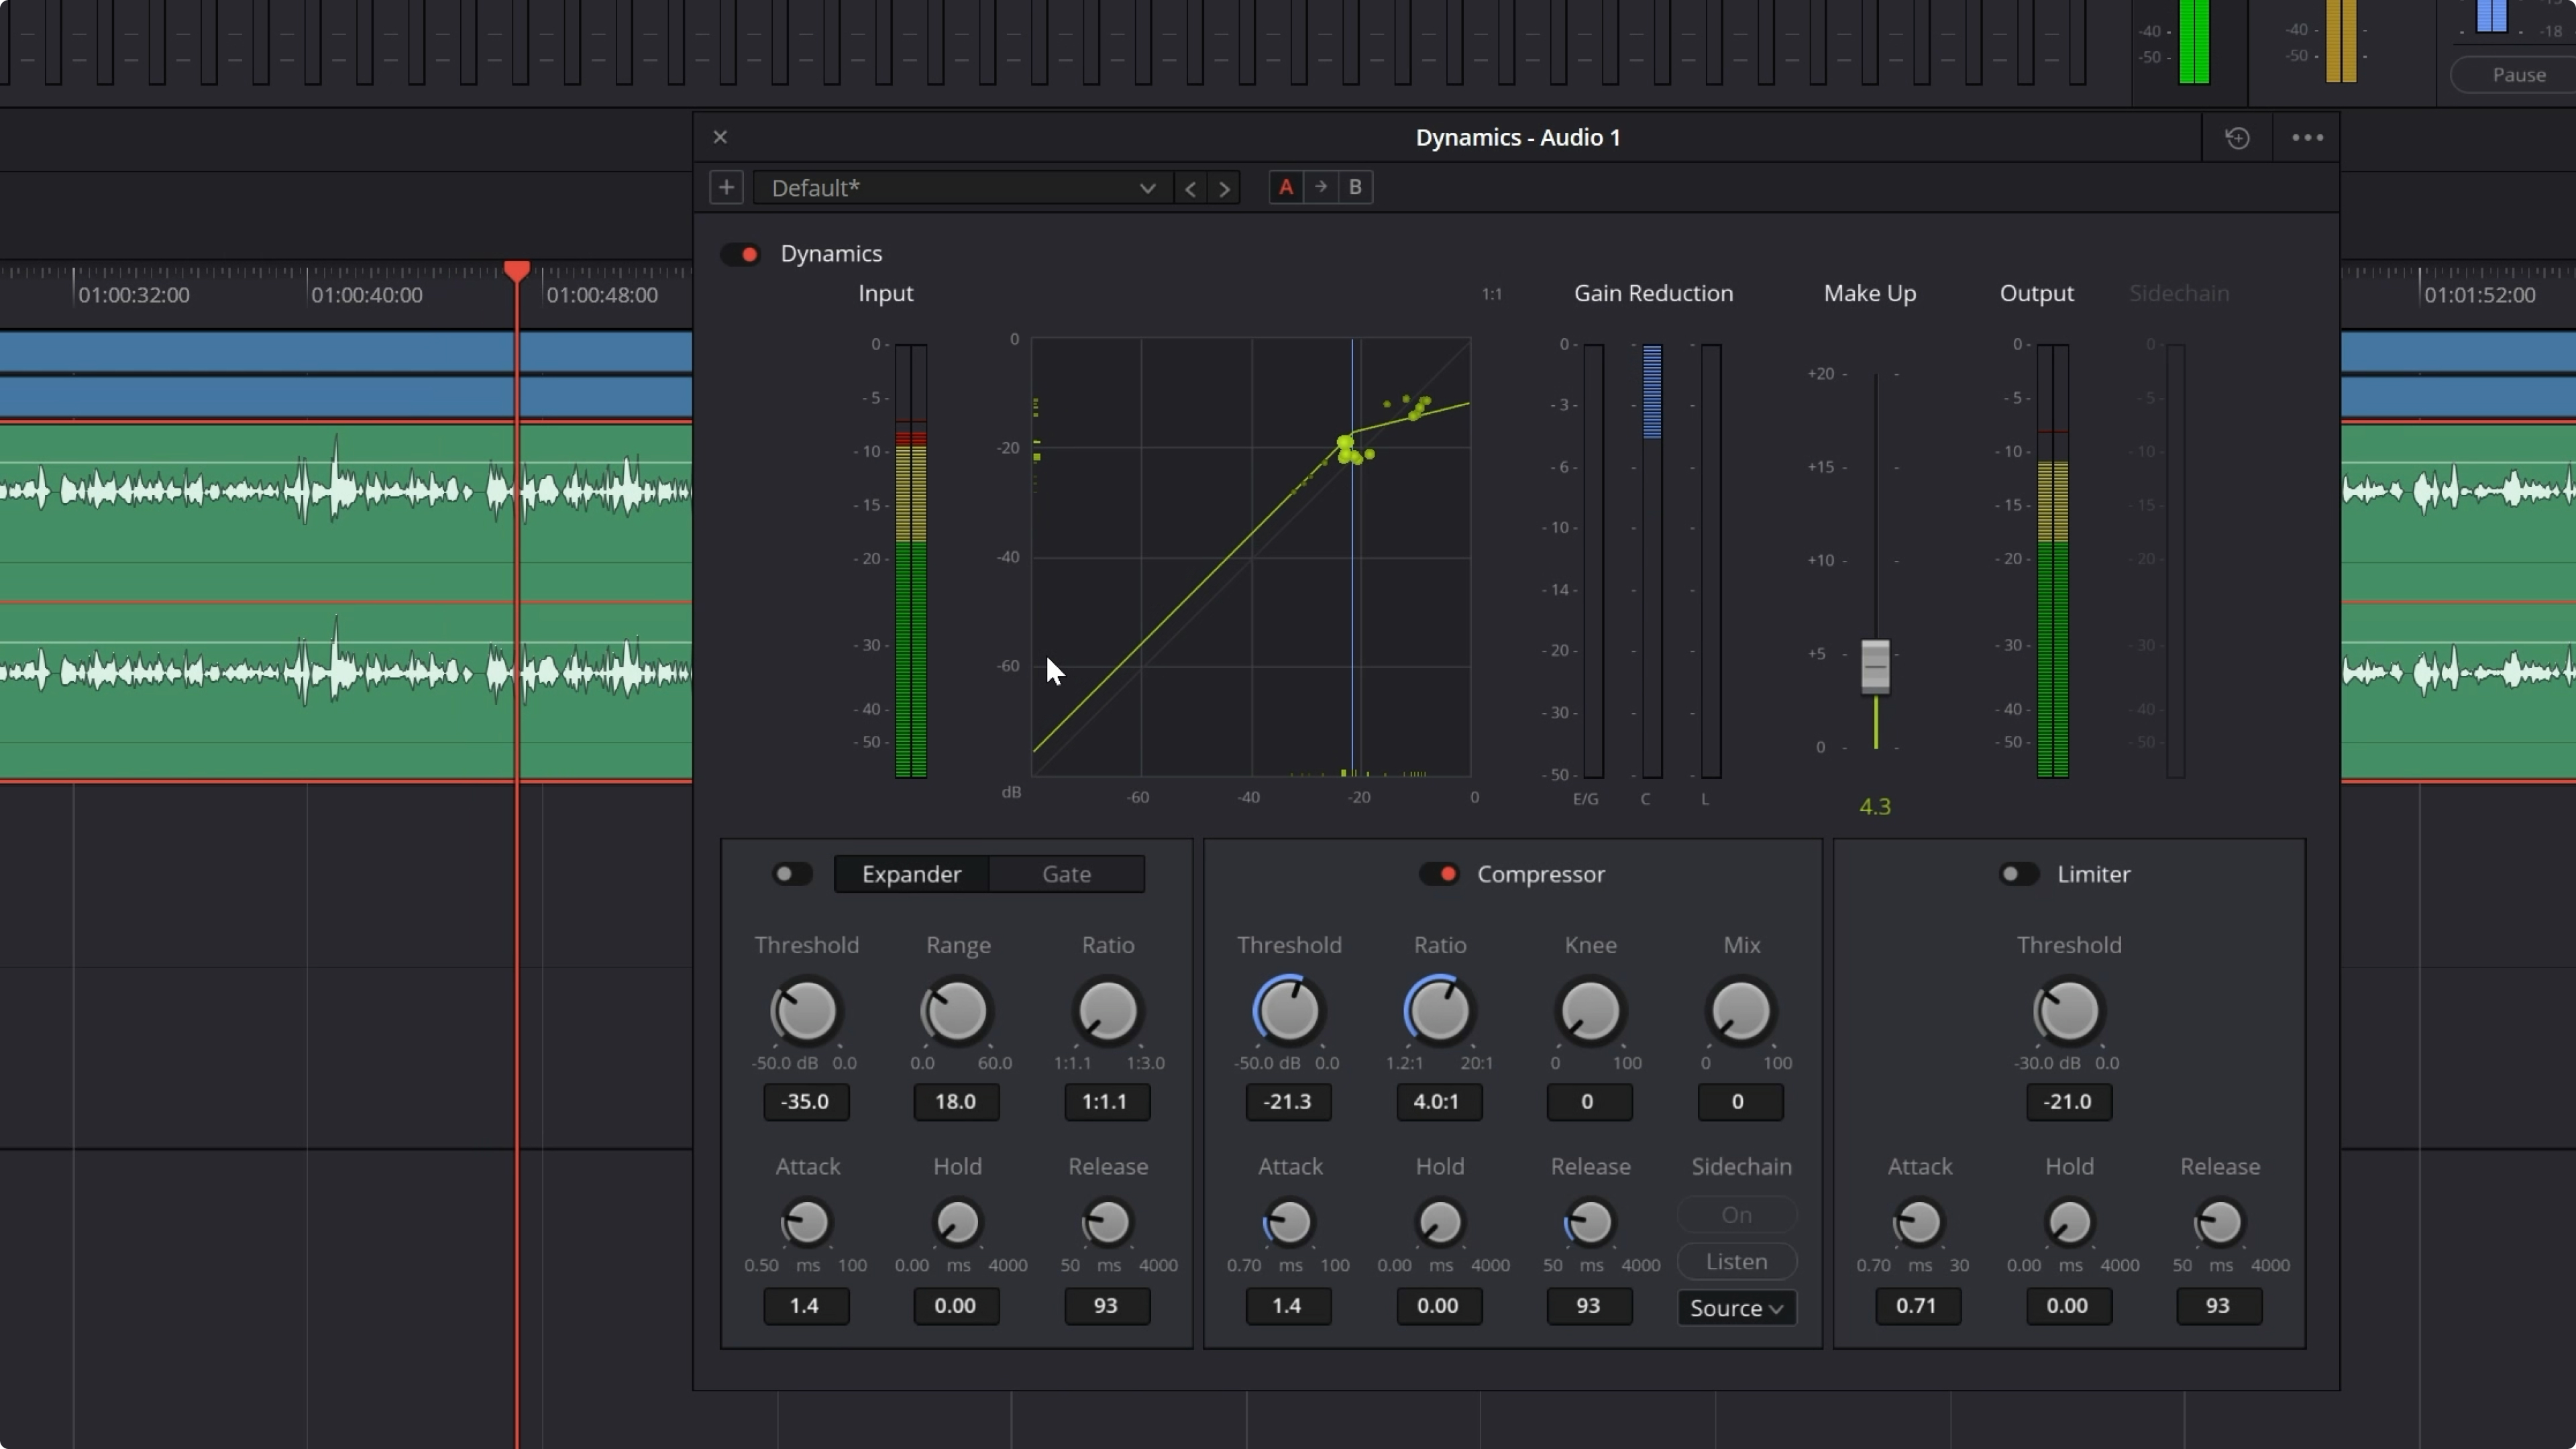Toggle the Expander module on
The width and height of the screenshot is (2576, 1449).
click(791, 874)
